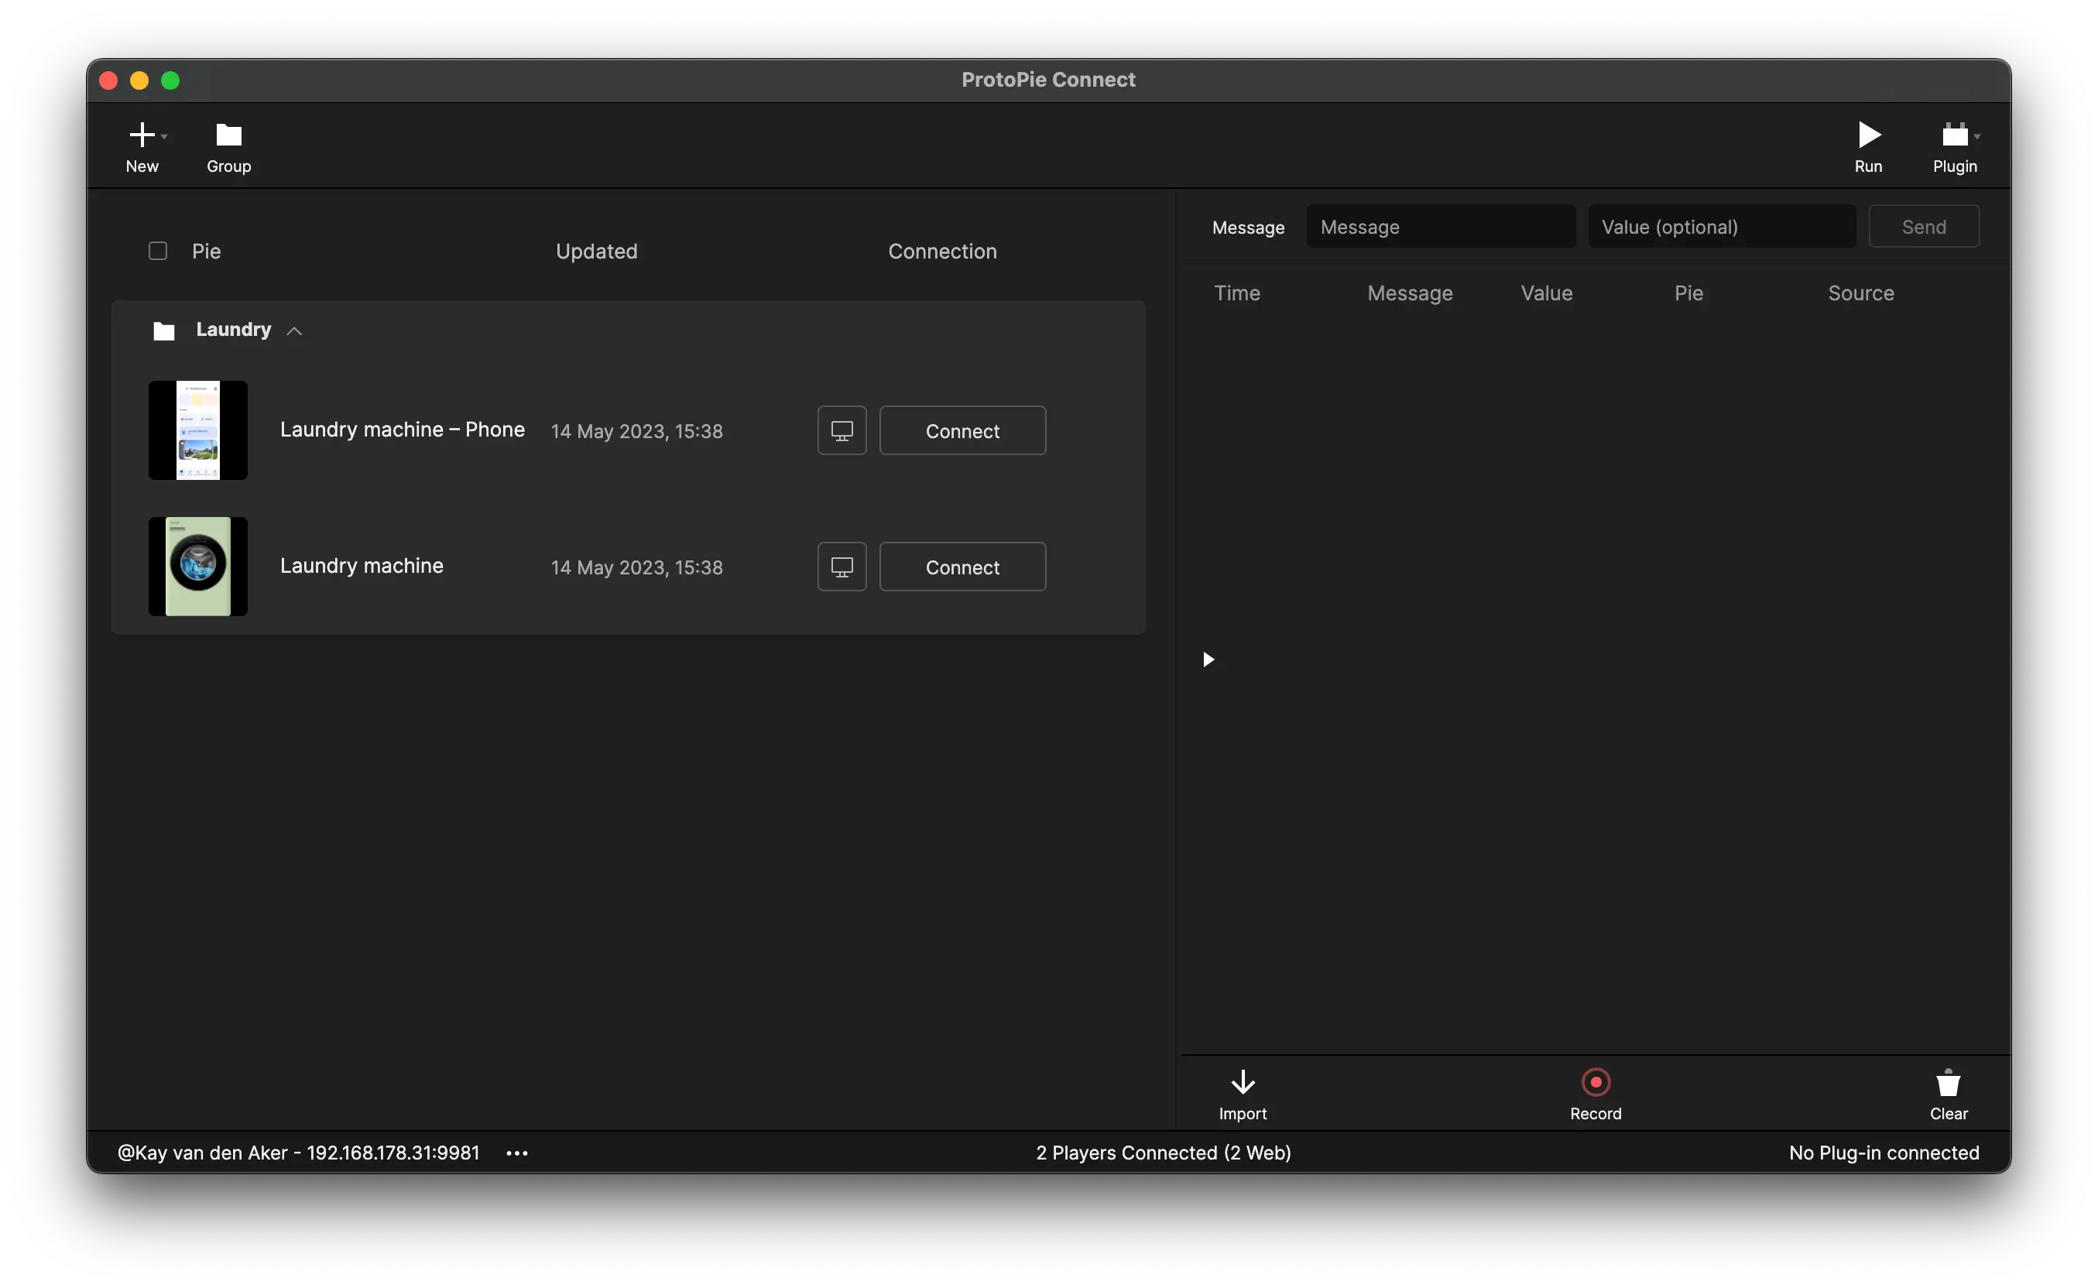Click the New plus icon
The height and width of the screenshot is (1288, 2098).
click(x=142, y=135)
